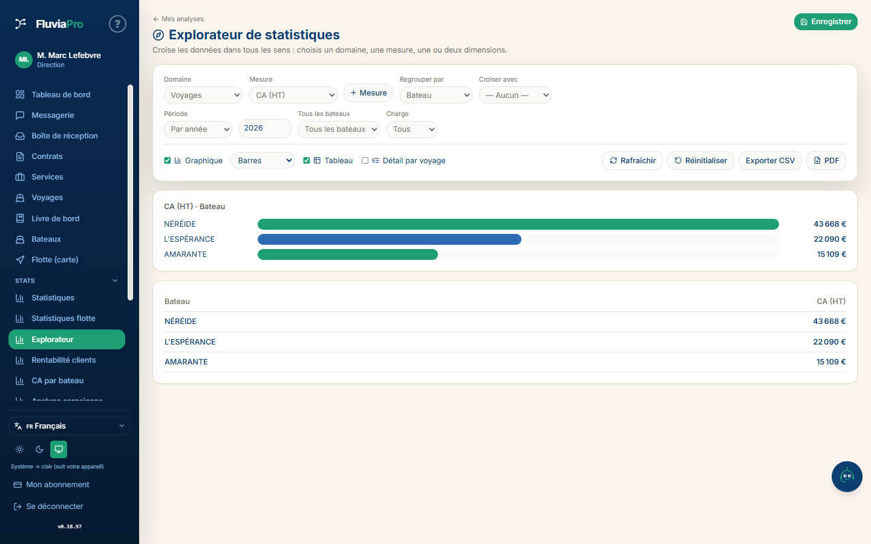Image resolution: width=871 pixels, height=544 pixels.
Task: Open Statistiques in sidebar
Action: [x=67, y=297]
